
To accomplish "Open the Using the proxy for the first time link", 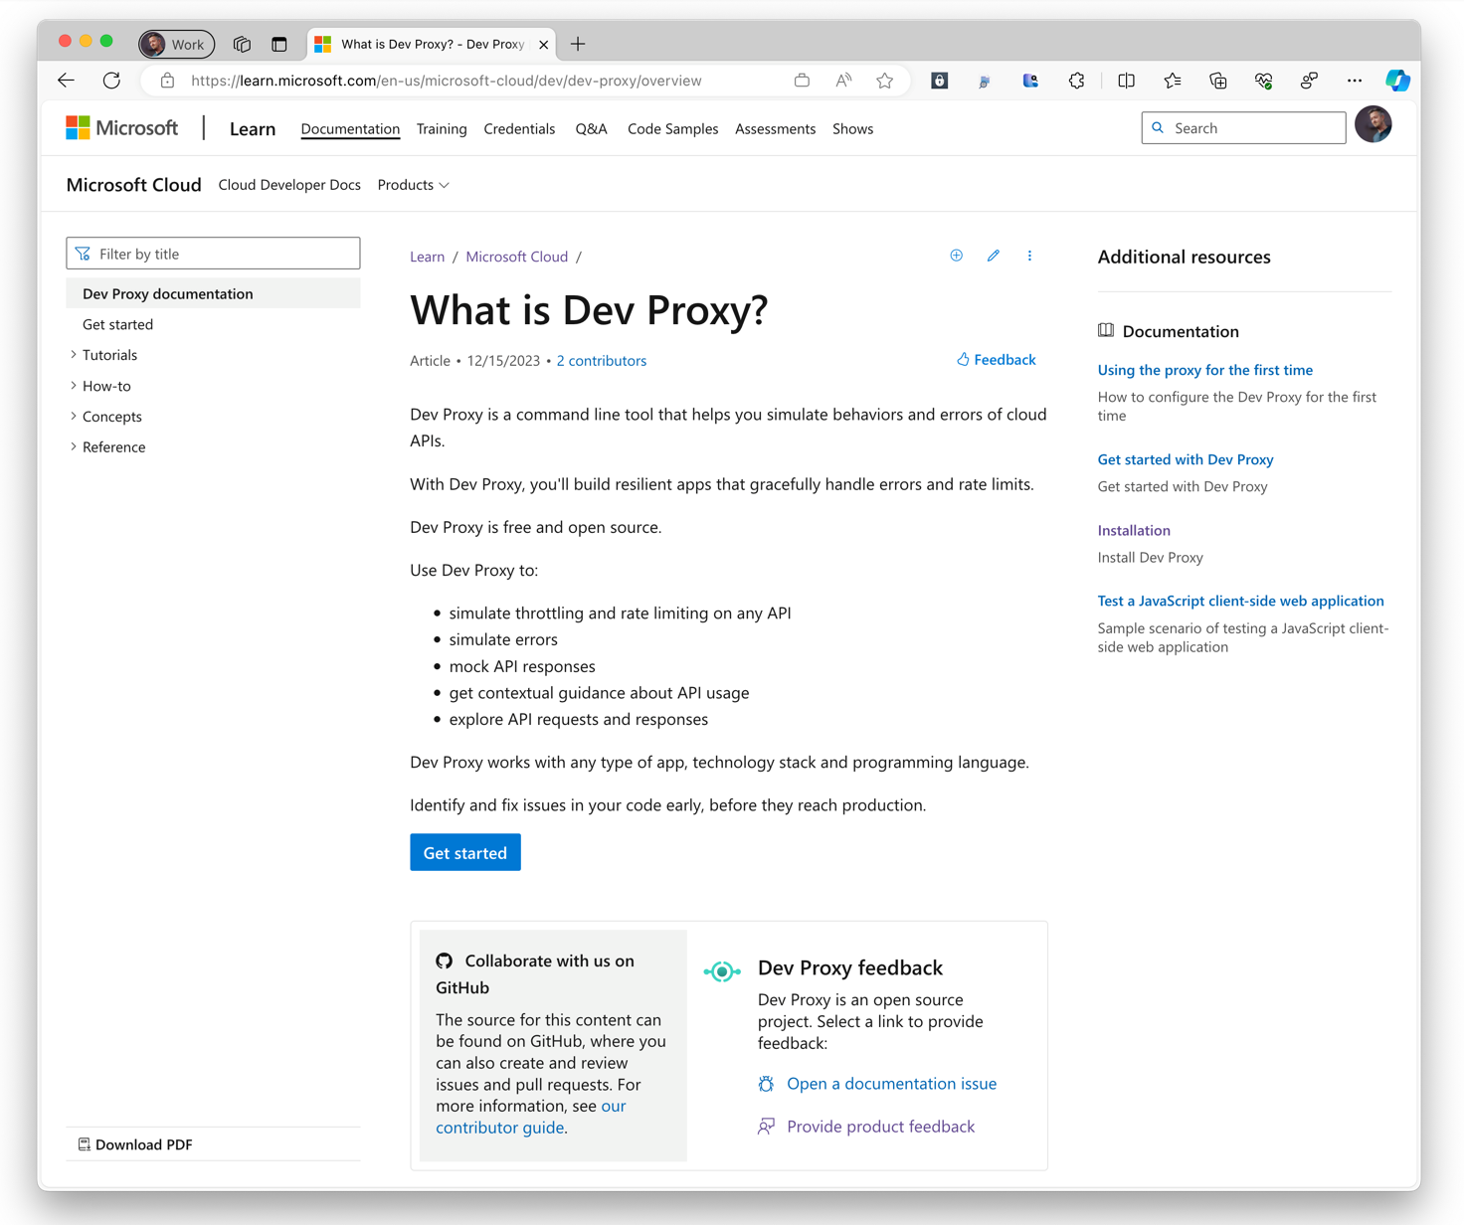I will tap(1204, 369).
